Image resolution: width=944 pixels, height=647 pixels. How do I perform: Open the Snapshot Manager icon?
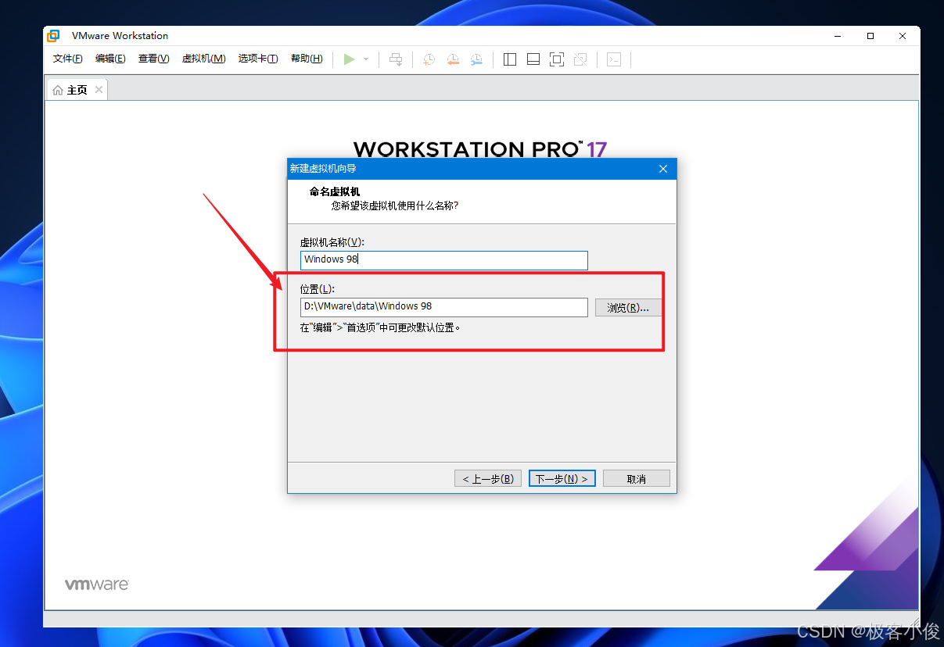(x=476, y=59)
